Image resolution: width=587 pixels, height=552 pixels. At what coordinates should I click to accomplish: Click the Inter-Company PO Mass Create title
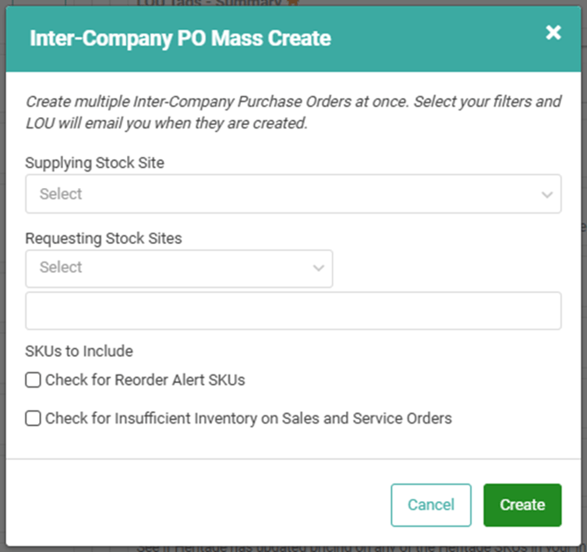180,38
